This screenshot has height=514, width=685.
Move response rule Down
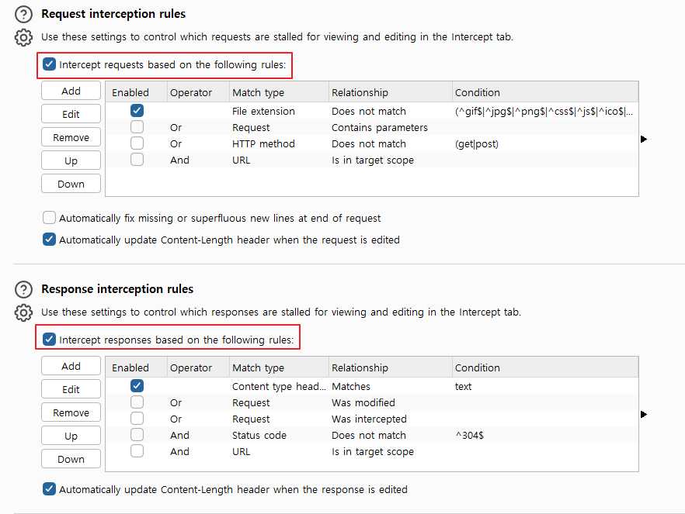[71, 459]
